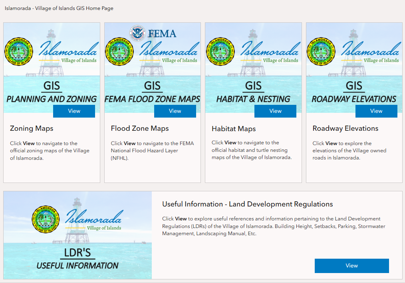Click the FEMA logo on the flood card
405x283 pixels.
pyautogui.click(x=153, y=33)
